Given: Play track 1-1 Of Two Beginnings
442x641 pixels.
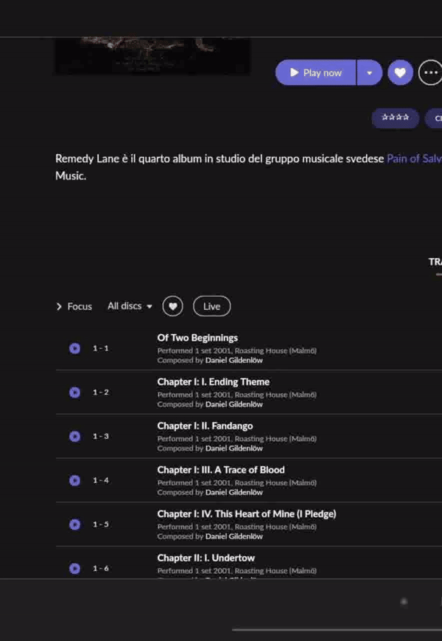Looking at the screenshot, I should [x=74, y=348].
